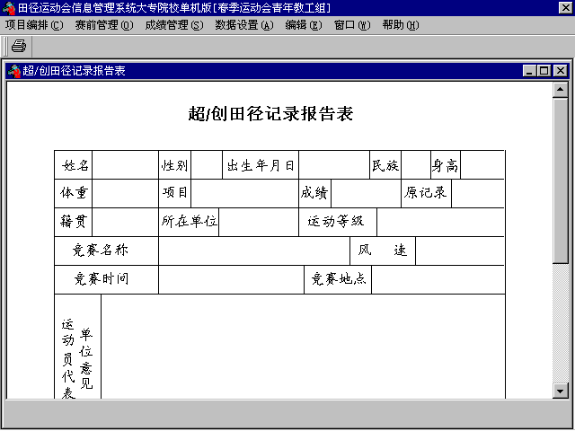Click the 成绩 label cell
The image size is (575, 431).
tap(315, 194)
